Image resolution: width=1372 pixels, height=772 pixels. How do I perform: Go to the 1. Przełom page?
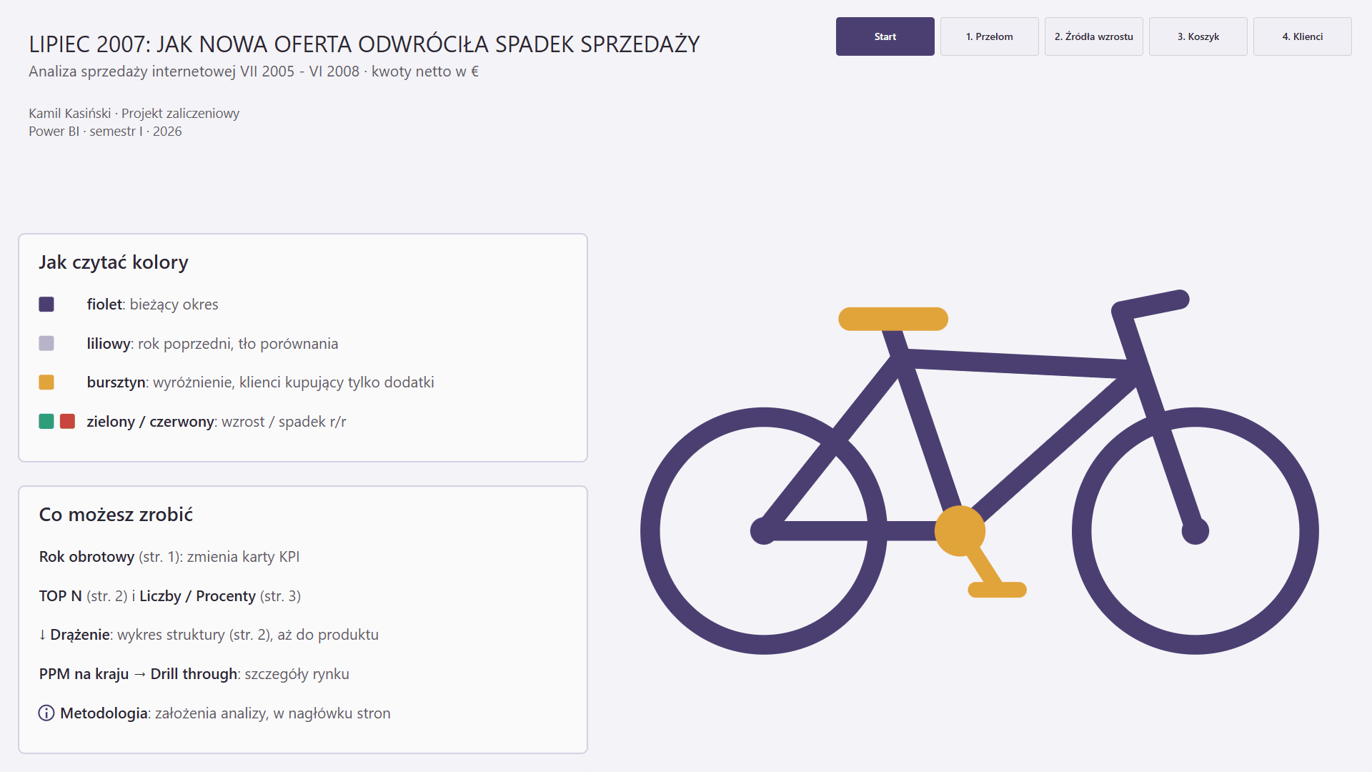[x=989, y=36]
